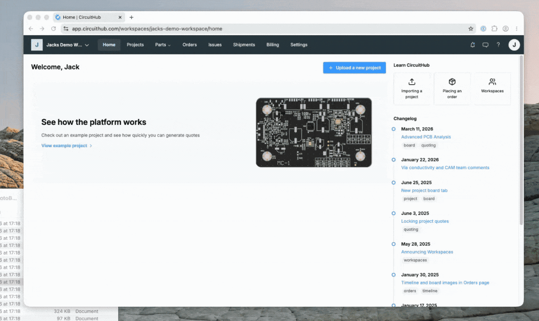Open Importing a project guide card
Screen dimensions: 539x321
pyautogui.click(x=412, y=89)
